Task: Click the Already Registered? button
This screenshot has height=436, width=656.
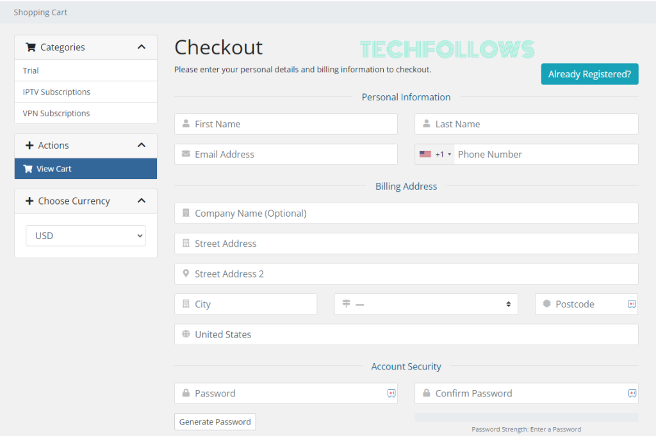Action: [x=589, y=74]
